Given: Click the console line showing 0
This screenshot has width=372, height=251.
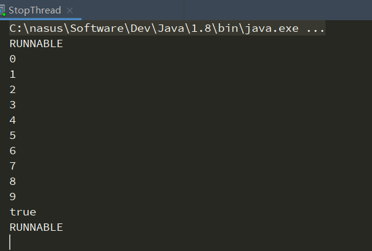Looking at the screenshot, I should [x=13, y=59].
